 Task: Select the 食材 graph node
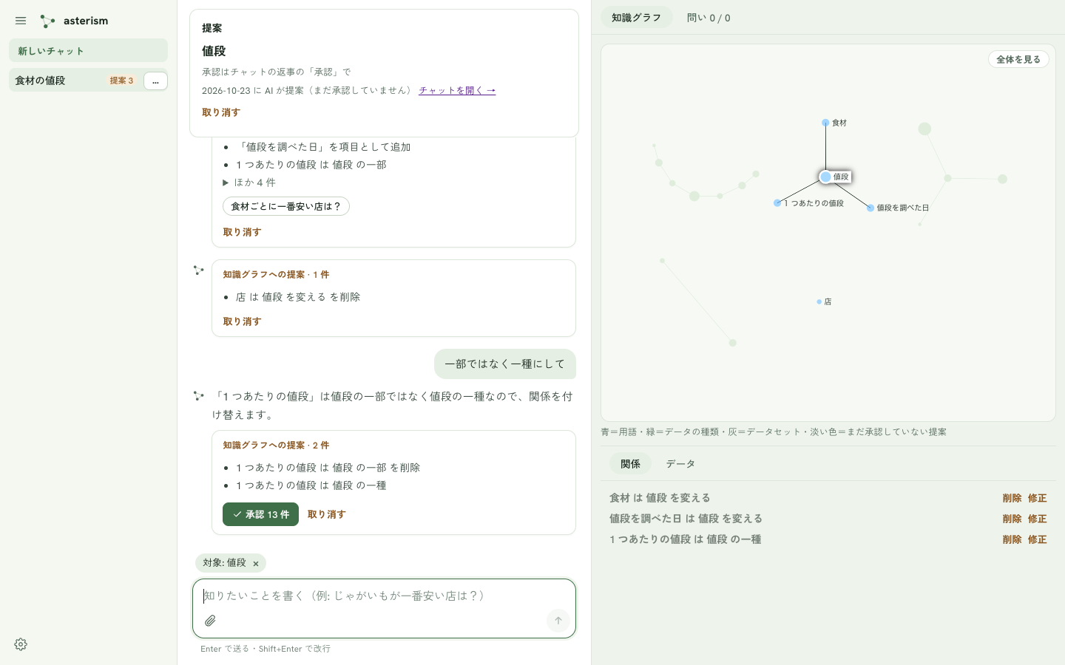(x=825, y=123)
